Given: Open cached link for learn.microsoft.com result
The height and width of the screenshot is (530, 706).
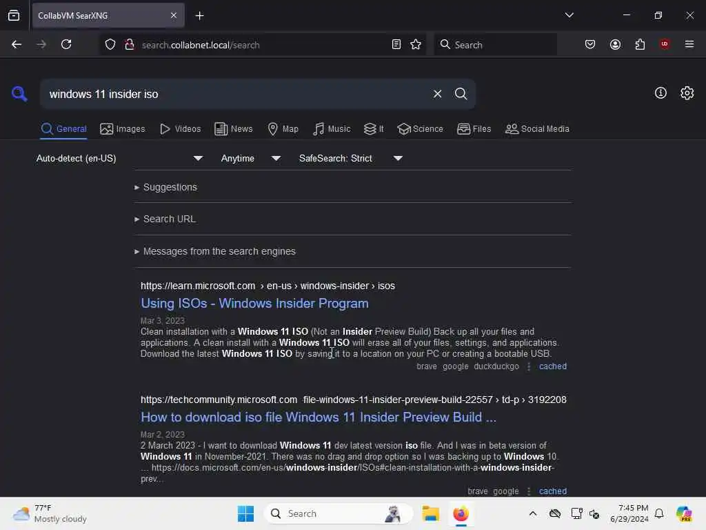Looking at the screenshot, I should point(552,366).
